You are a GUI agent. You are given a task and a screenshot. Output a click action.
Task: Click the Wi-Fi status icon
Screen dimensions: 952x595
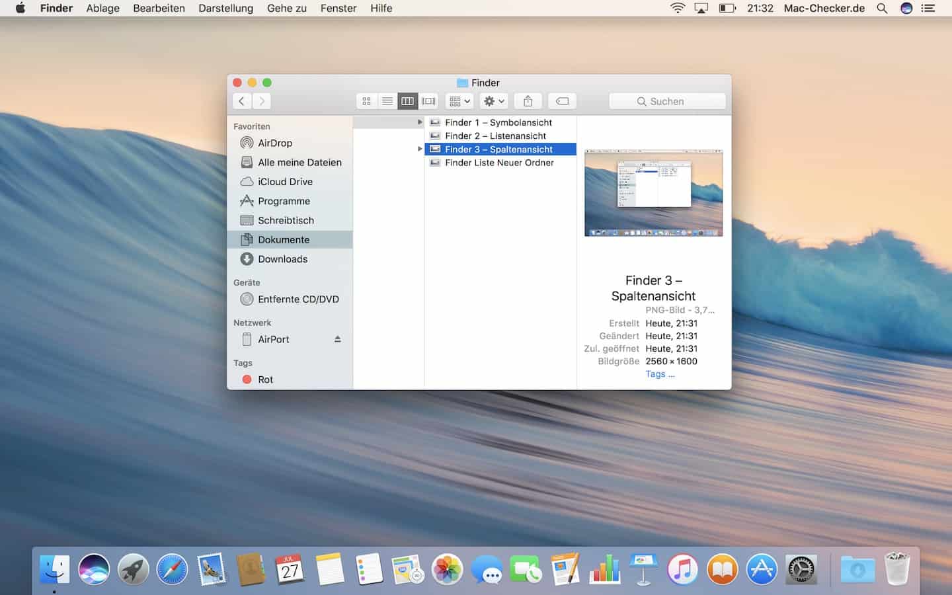tap(678, 8)
